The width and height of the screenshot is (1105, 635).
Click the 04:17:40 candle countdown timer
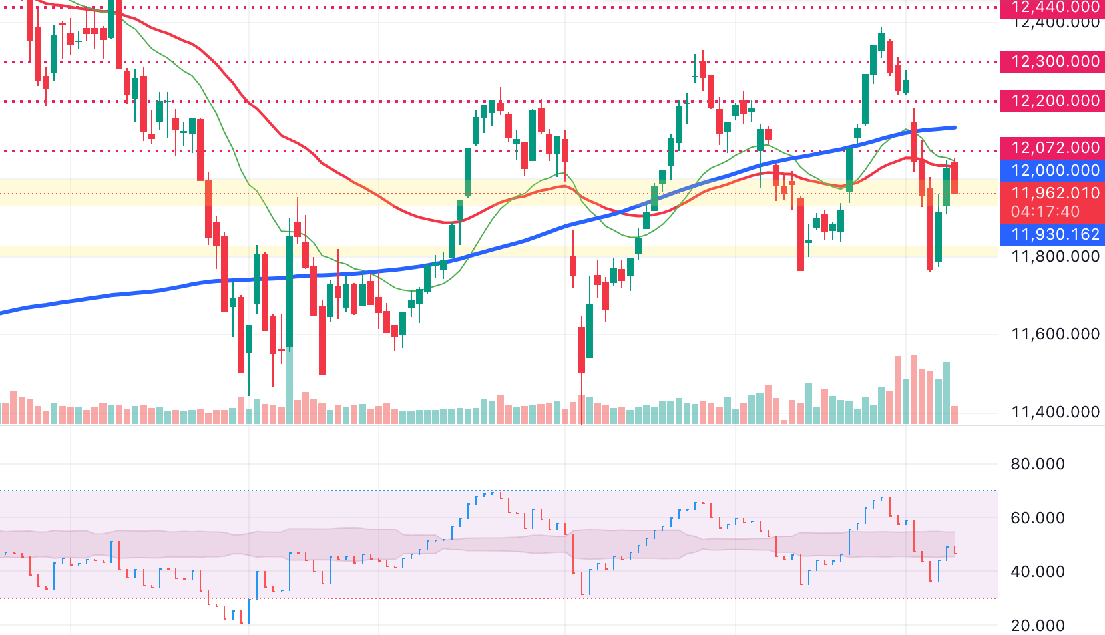click(1045, 212)
